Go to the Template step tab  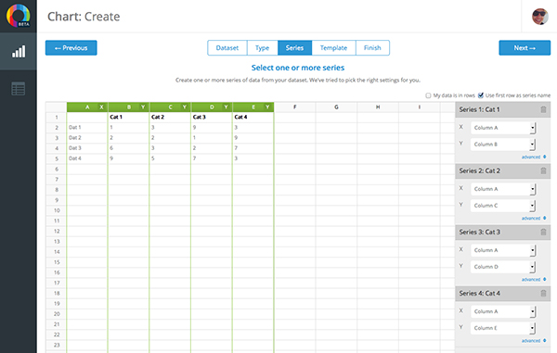point(333,48)
